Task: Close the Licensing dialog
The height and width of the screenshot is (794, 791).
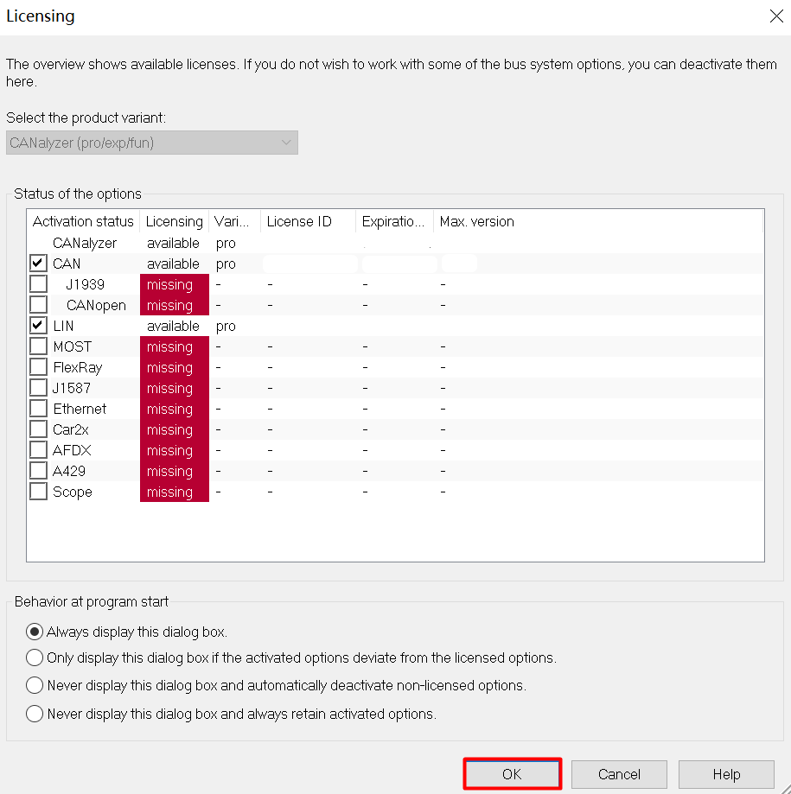Action: point(776,16)
